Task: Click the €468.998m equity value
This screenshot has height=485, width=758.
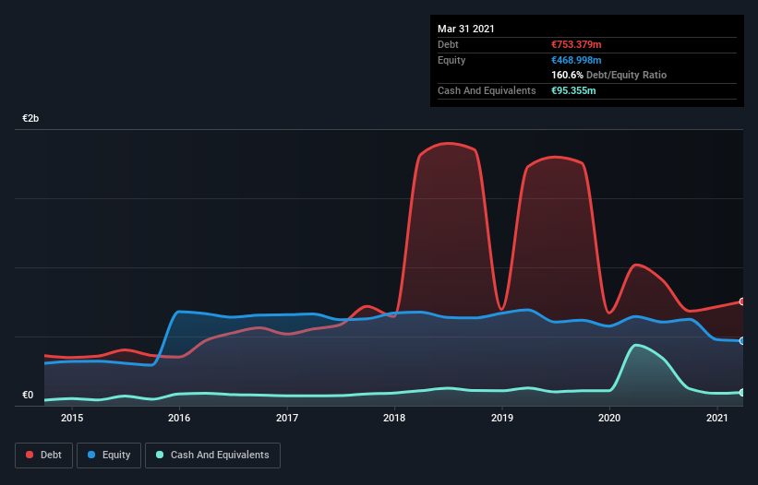Action: tap(576, 60)
